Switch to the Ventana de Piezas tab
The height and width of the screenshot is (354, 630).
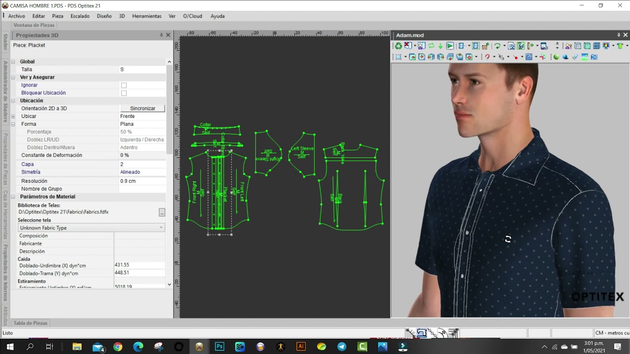(x=34, y=25)
